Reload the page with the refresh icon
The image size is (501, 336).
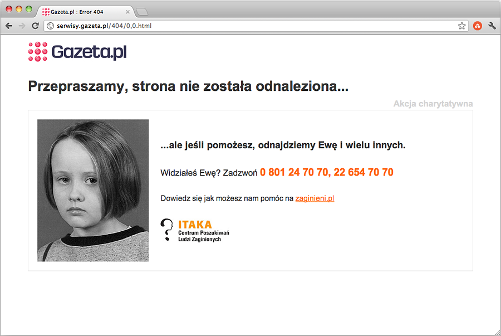(x=36, y=26)
